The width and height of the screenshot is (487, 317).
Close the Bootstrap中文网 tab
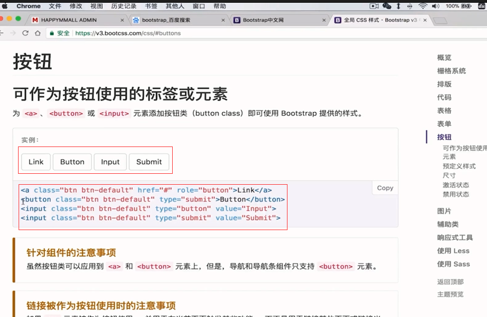pos(324,20)
